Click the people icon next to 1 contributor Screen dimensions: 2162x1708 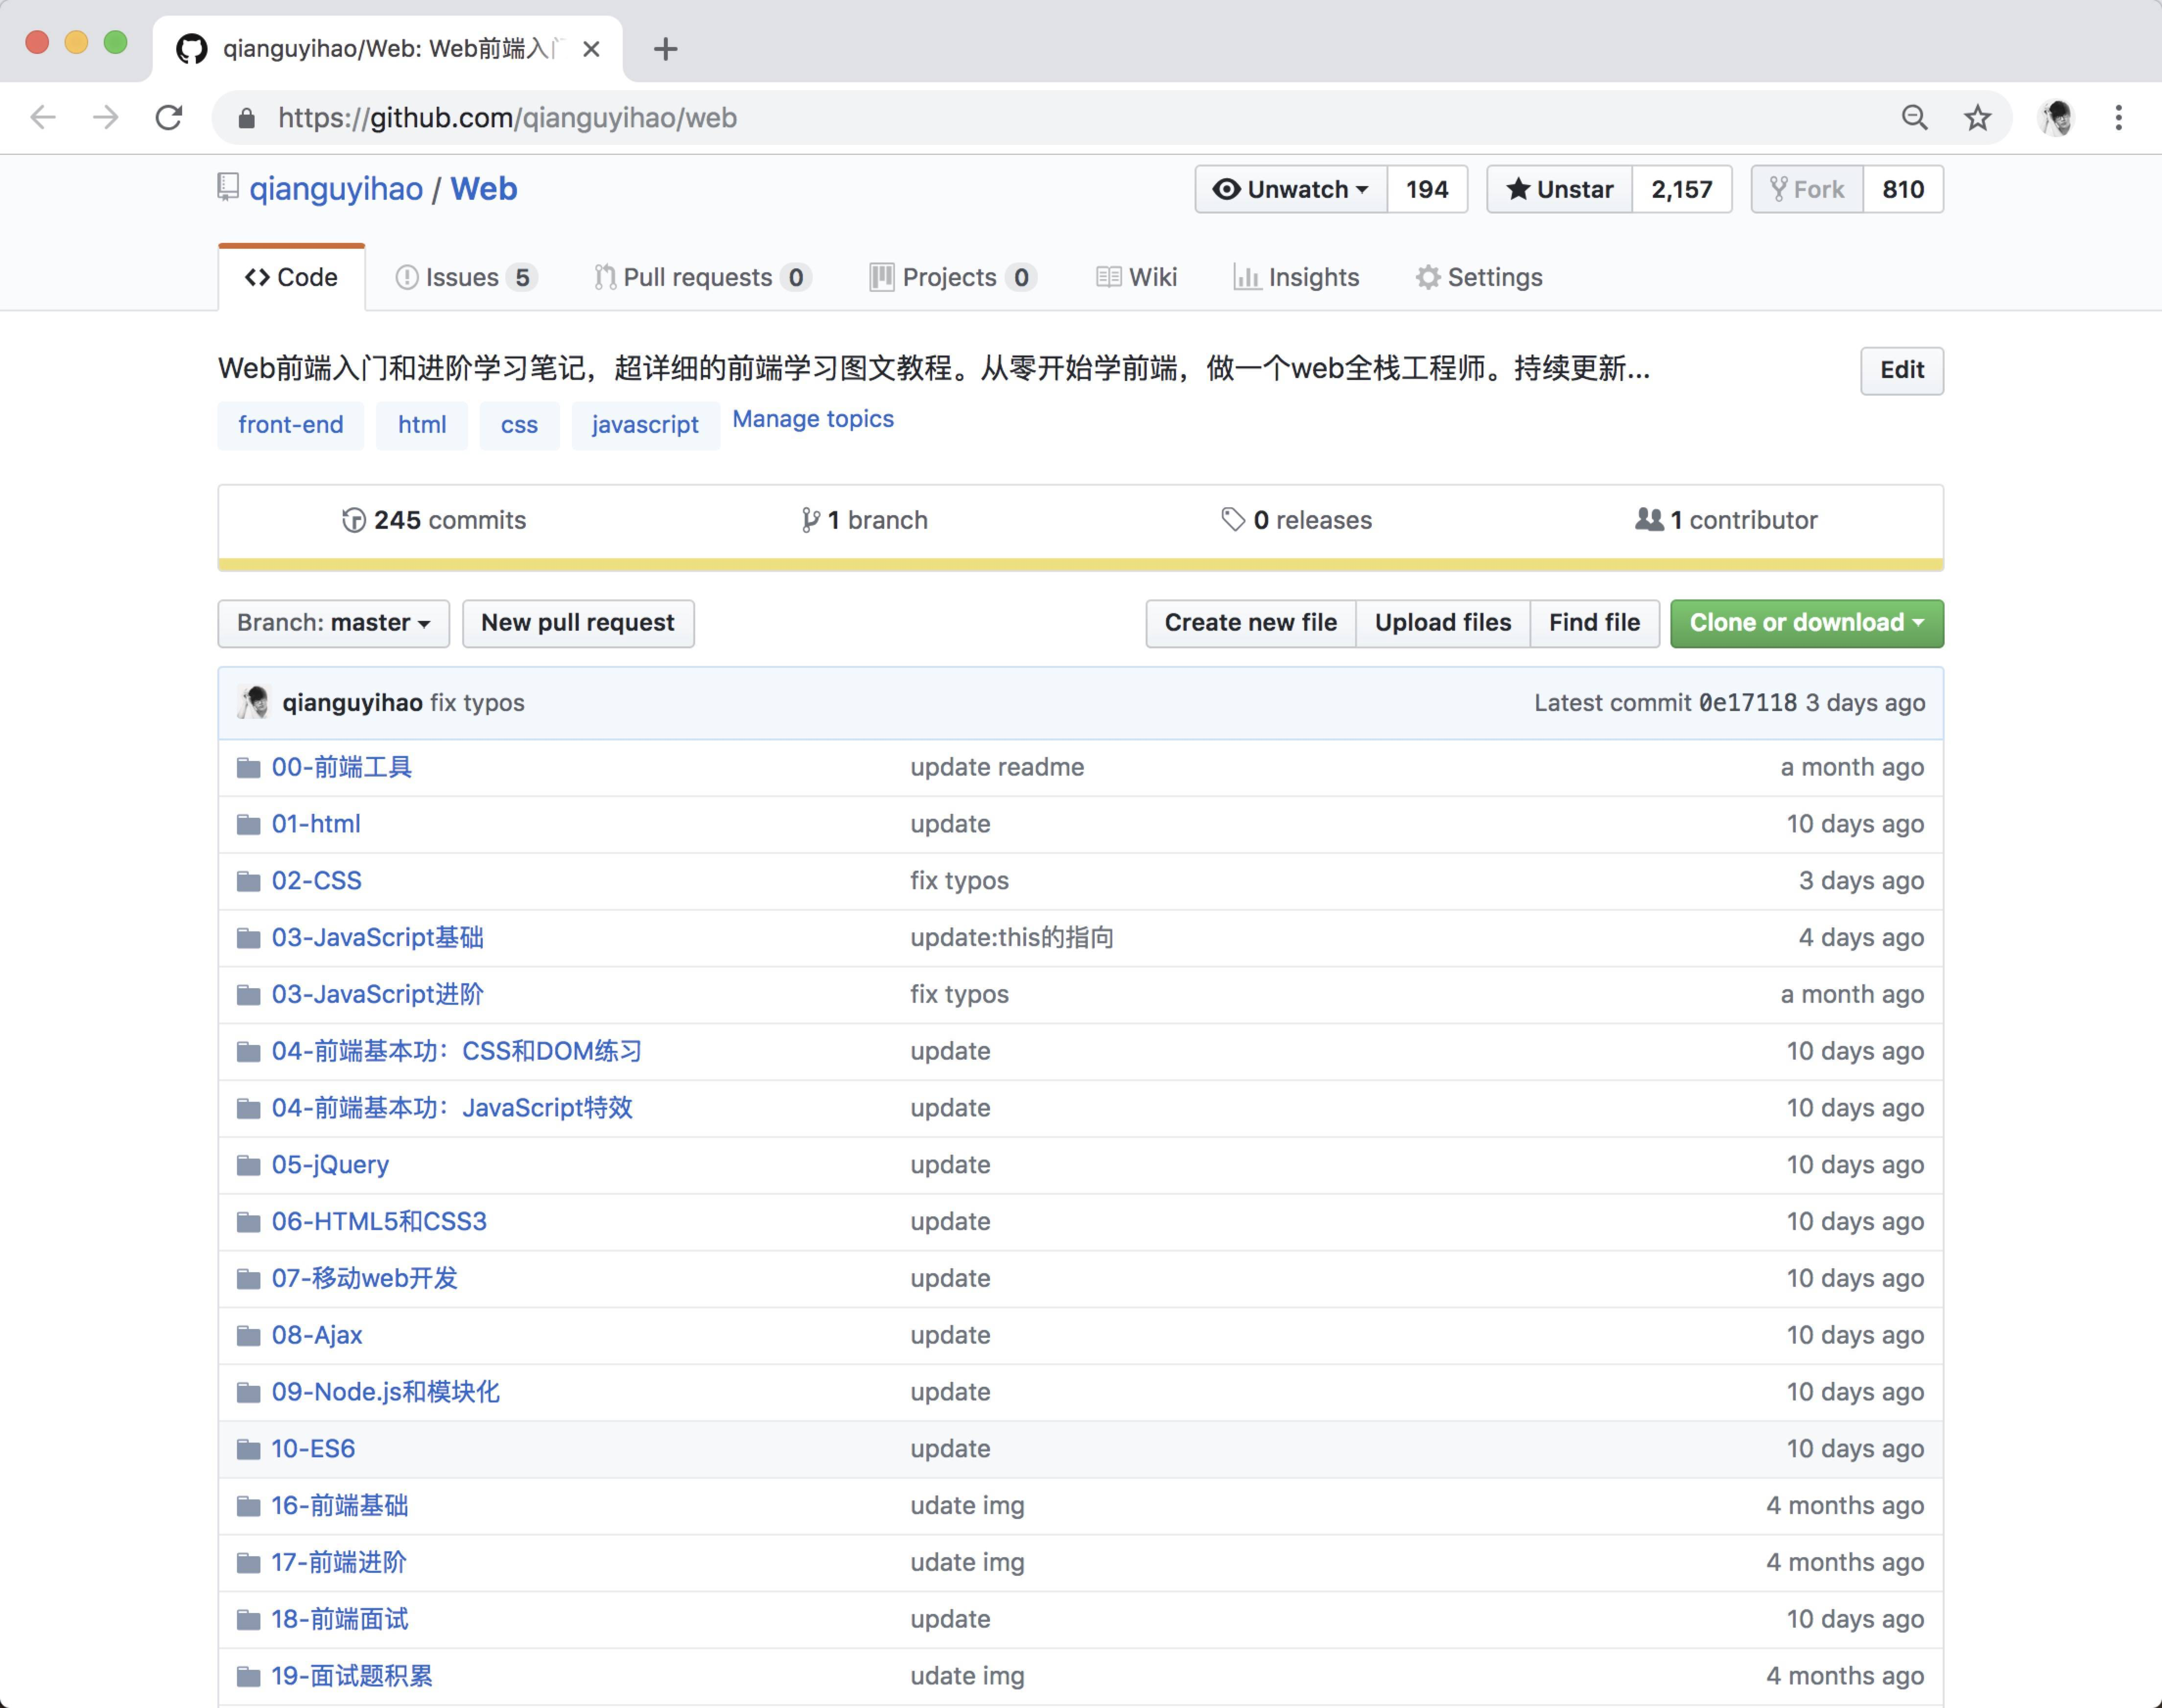click(1649, 519)
